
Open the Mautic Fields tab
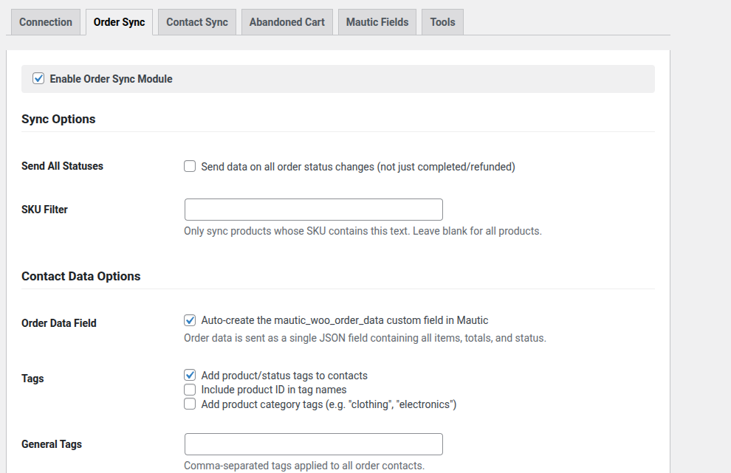(x=377, y=22)
